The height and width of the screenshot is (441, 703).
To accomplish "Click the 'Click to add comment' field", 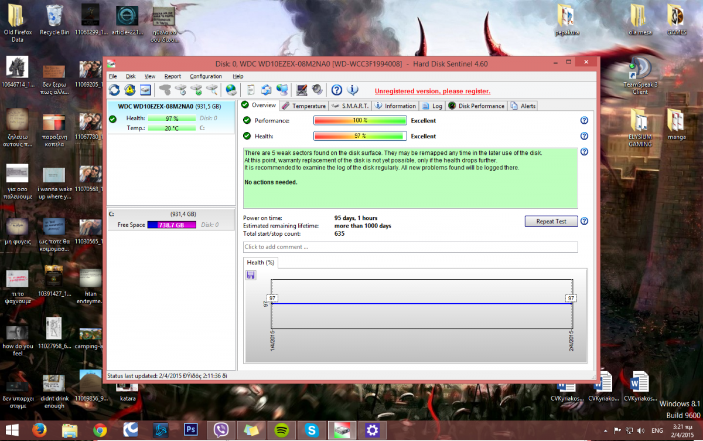I will tap(410, 247).
